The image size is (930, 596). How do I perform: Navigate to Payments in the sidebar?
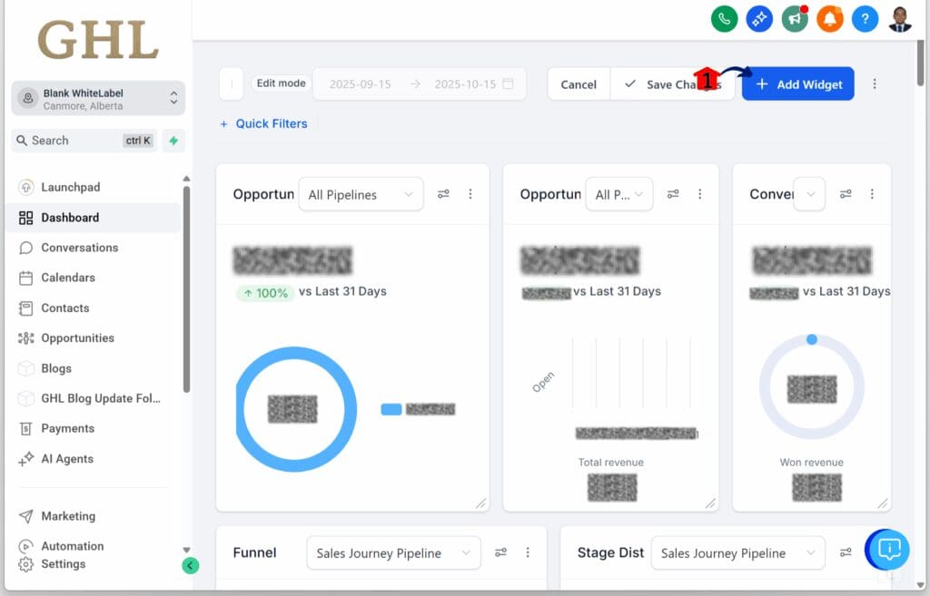(67, 428)
